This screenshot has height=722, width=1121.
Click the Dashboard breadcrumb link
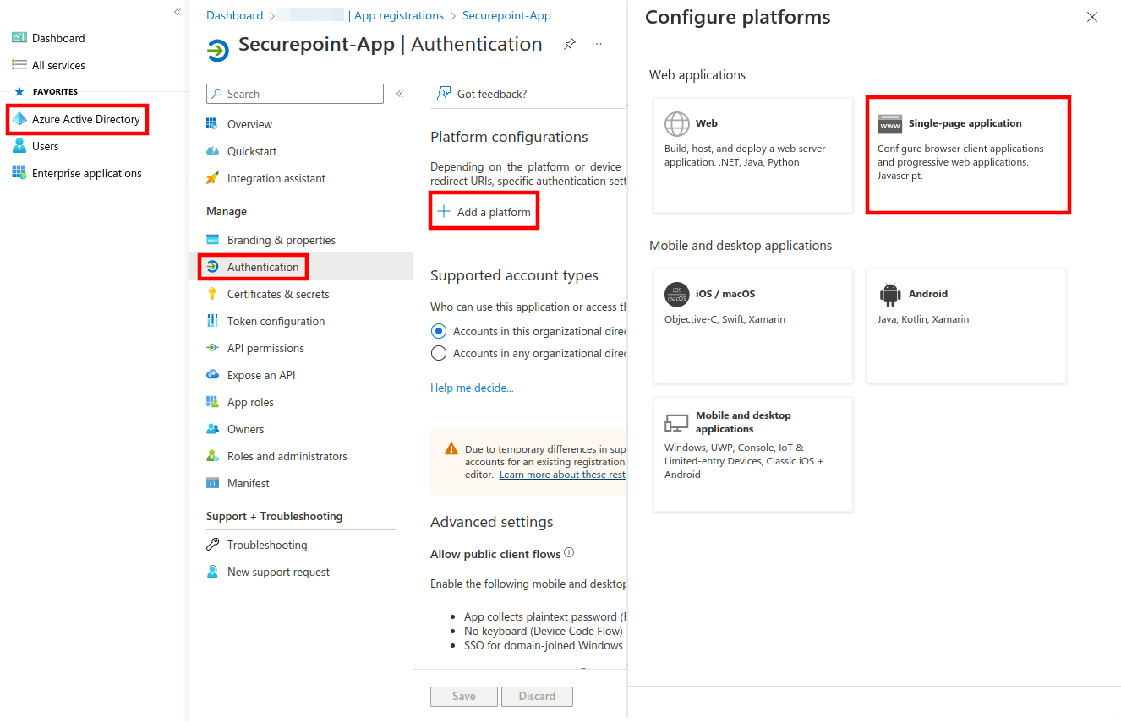click(234, 15)
